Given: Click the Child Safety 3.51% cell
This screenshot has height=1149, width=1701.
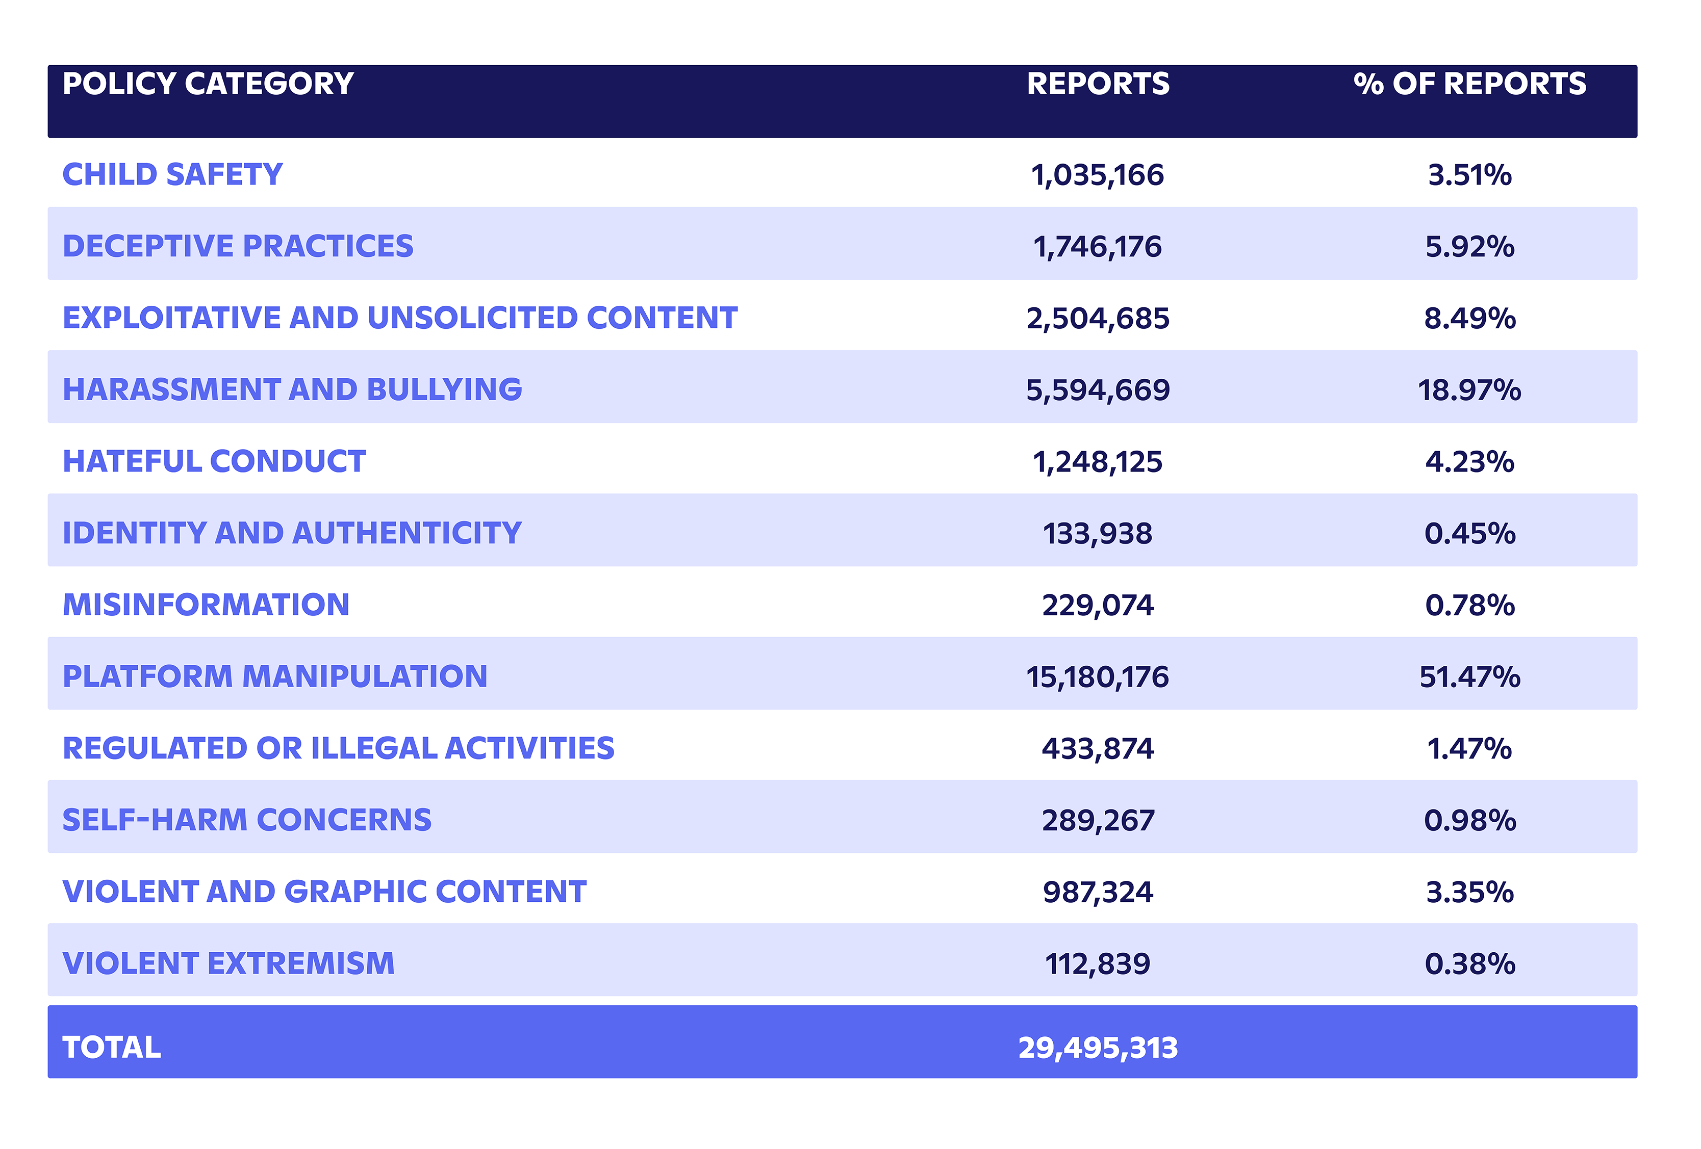Looking at the screenshot, I should (x=1470, y=175).
